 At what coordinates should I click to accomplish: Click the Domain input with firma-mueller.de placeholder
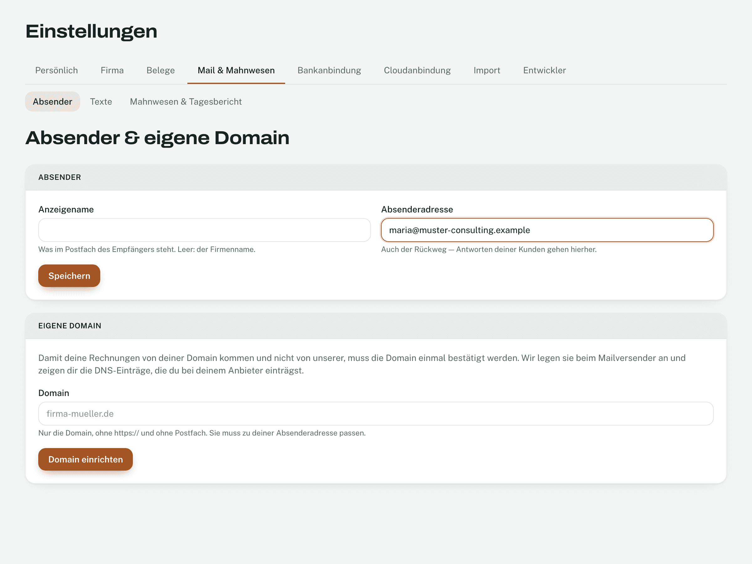pos(376,414)
